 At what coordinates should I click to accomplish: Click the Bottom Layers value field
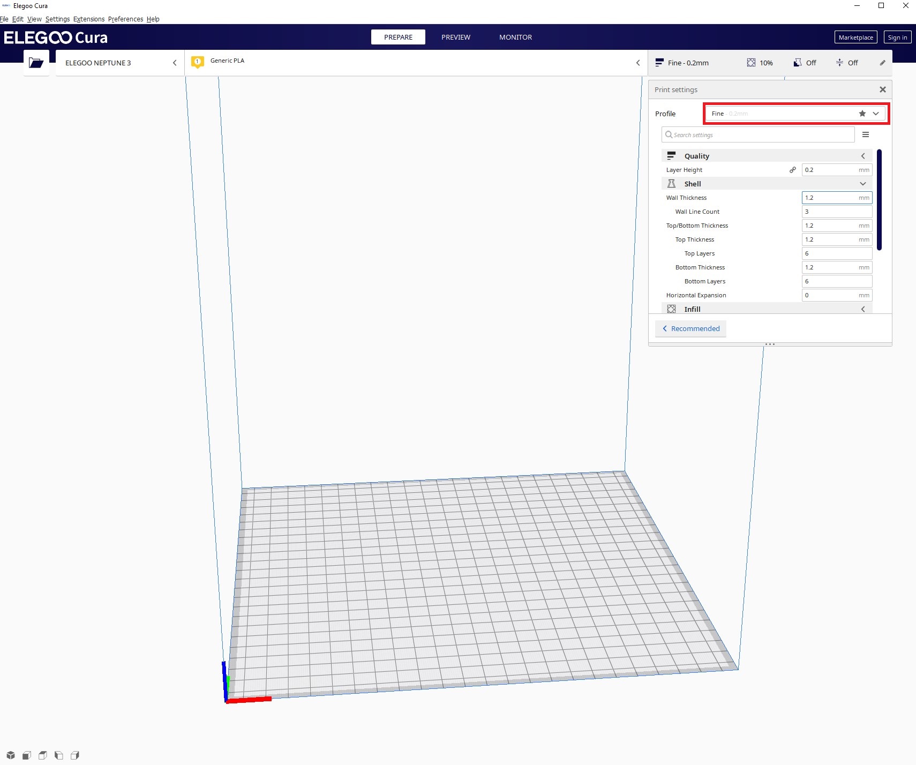(x=837, y=281)
